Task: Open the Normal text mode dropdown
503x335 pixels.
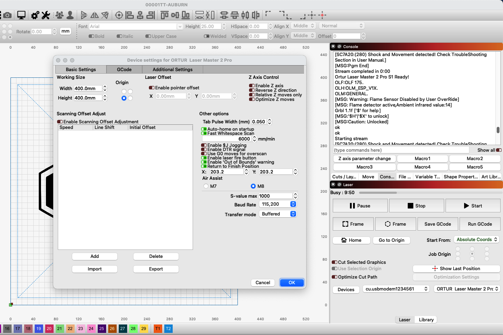Action: (x=342, y=26)
